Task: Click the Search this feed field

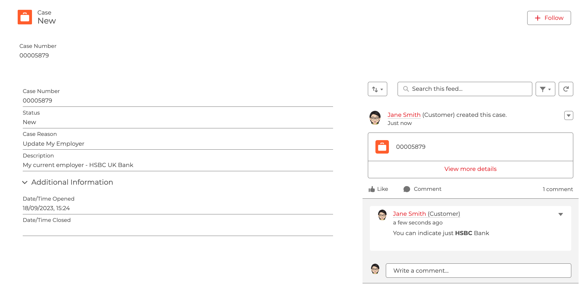Action: (x=465, y=89)
